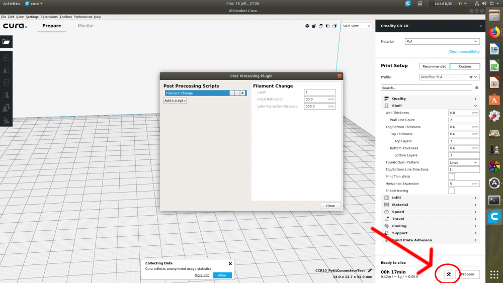This screenshot has width=503, height=283.
Task: Move Filament Change script down
Action: pyautogui.click(x=237, y=93)
